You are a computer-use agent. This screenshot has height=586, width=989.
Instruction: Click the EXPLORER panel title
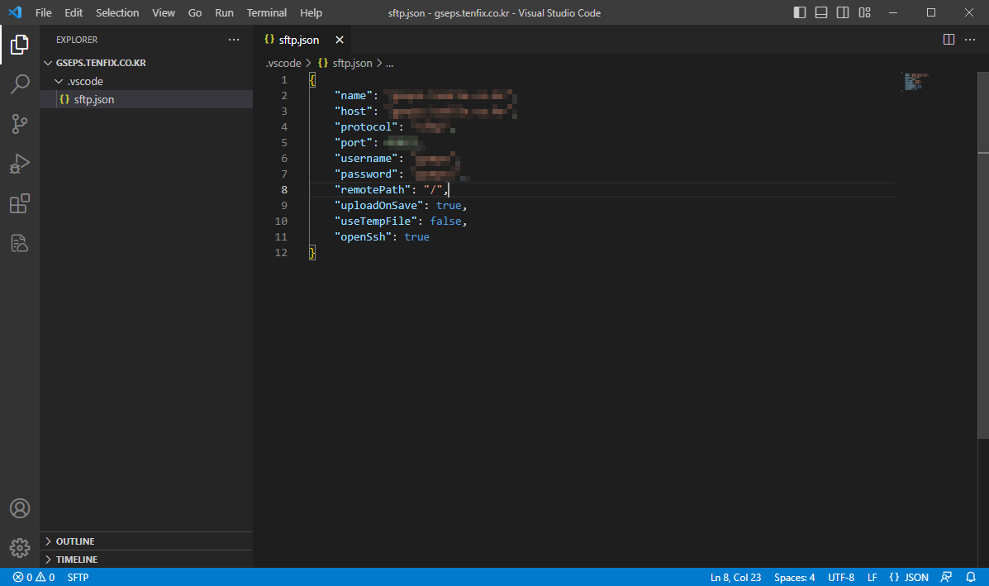pos(77,40)
